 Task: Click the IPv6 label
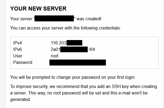point(17,49)
